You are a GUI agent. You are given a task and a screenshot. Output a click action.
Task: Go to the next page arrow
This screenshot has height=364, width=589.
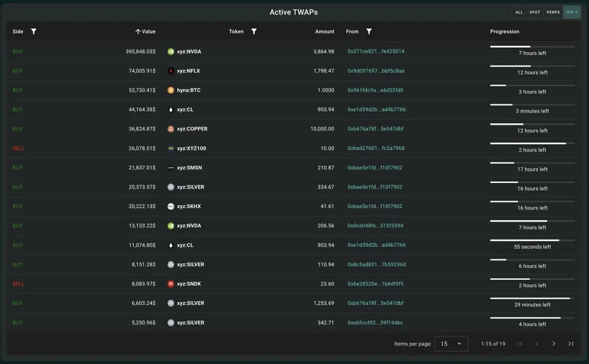[554, 344]
